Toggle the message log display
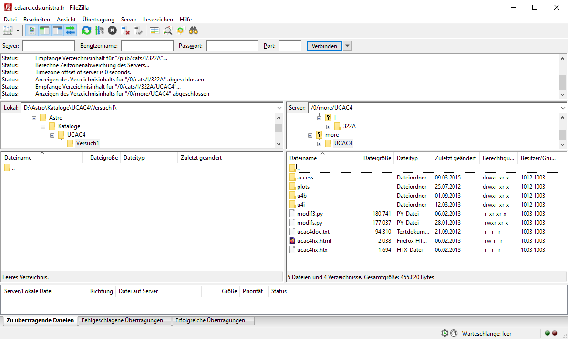This screenshot has width=568, height=339. 31,31
